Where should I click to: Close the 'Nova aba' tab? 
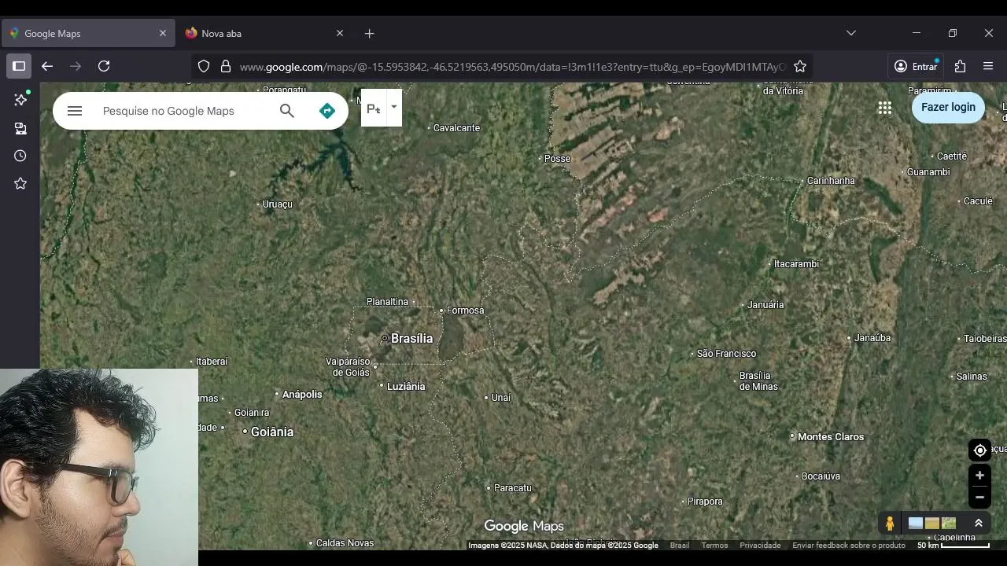[340, 33]
